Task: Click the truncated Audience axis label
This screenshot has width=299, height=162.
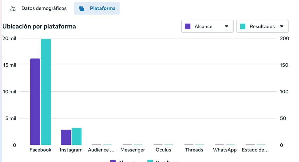Action: click(x=101, y=150)
